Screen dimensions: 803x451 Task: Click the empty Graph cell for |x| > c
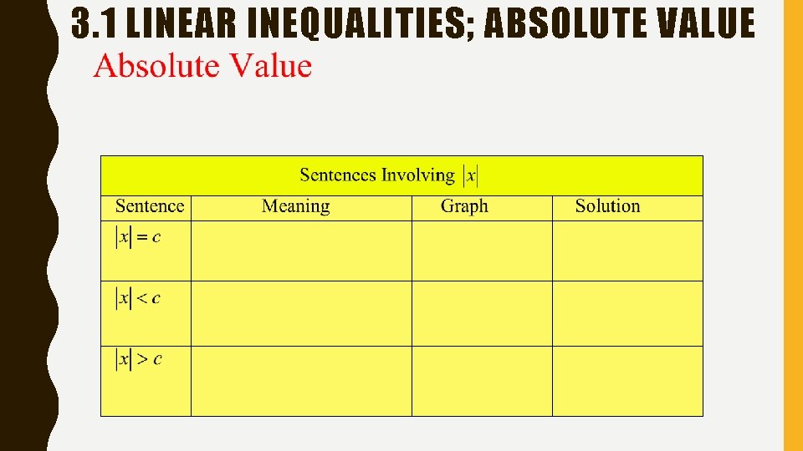pos(482,381)
